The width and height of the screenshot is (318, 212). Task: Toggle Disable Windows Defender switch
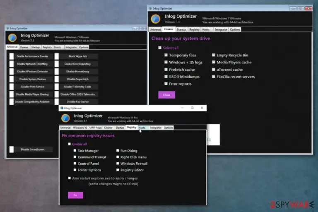coord(12,71)
